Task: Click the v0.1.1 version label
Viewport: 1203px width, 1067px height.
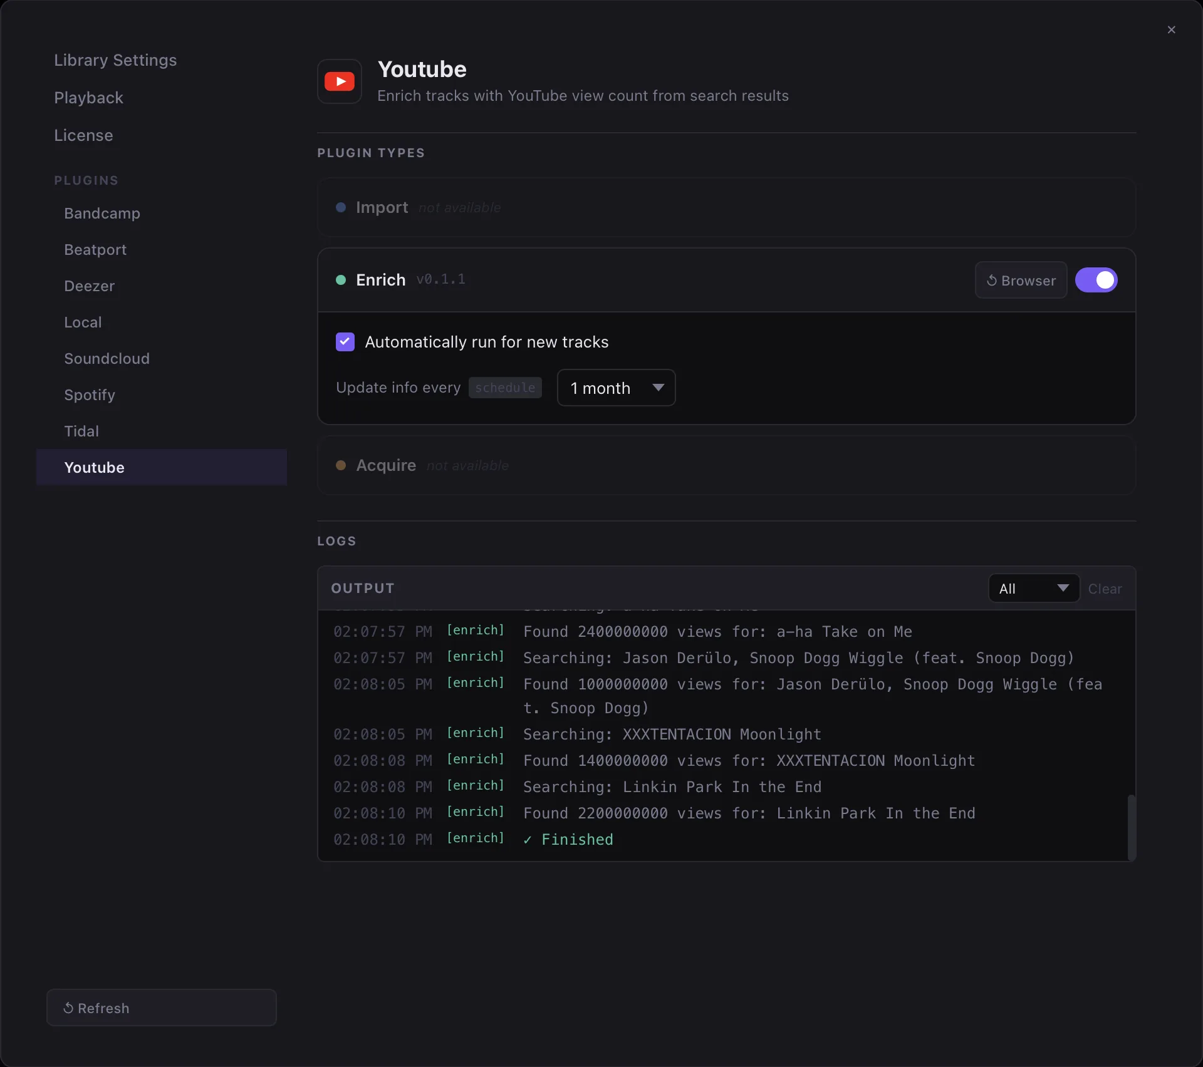Action: (441, 279)
